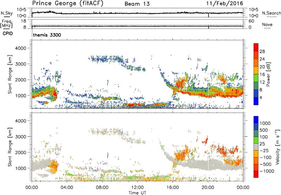Click the 'Beam 13' label
281x195 pixels.
click(137, 4)
